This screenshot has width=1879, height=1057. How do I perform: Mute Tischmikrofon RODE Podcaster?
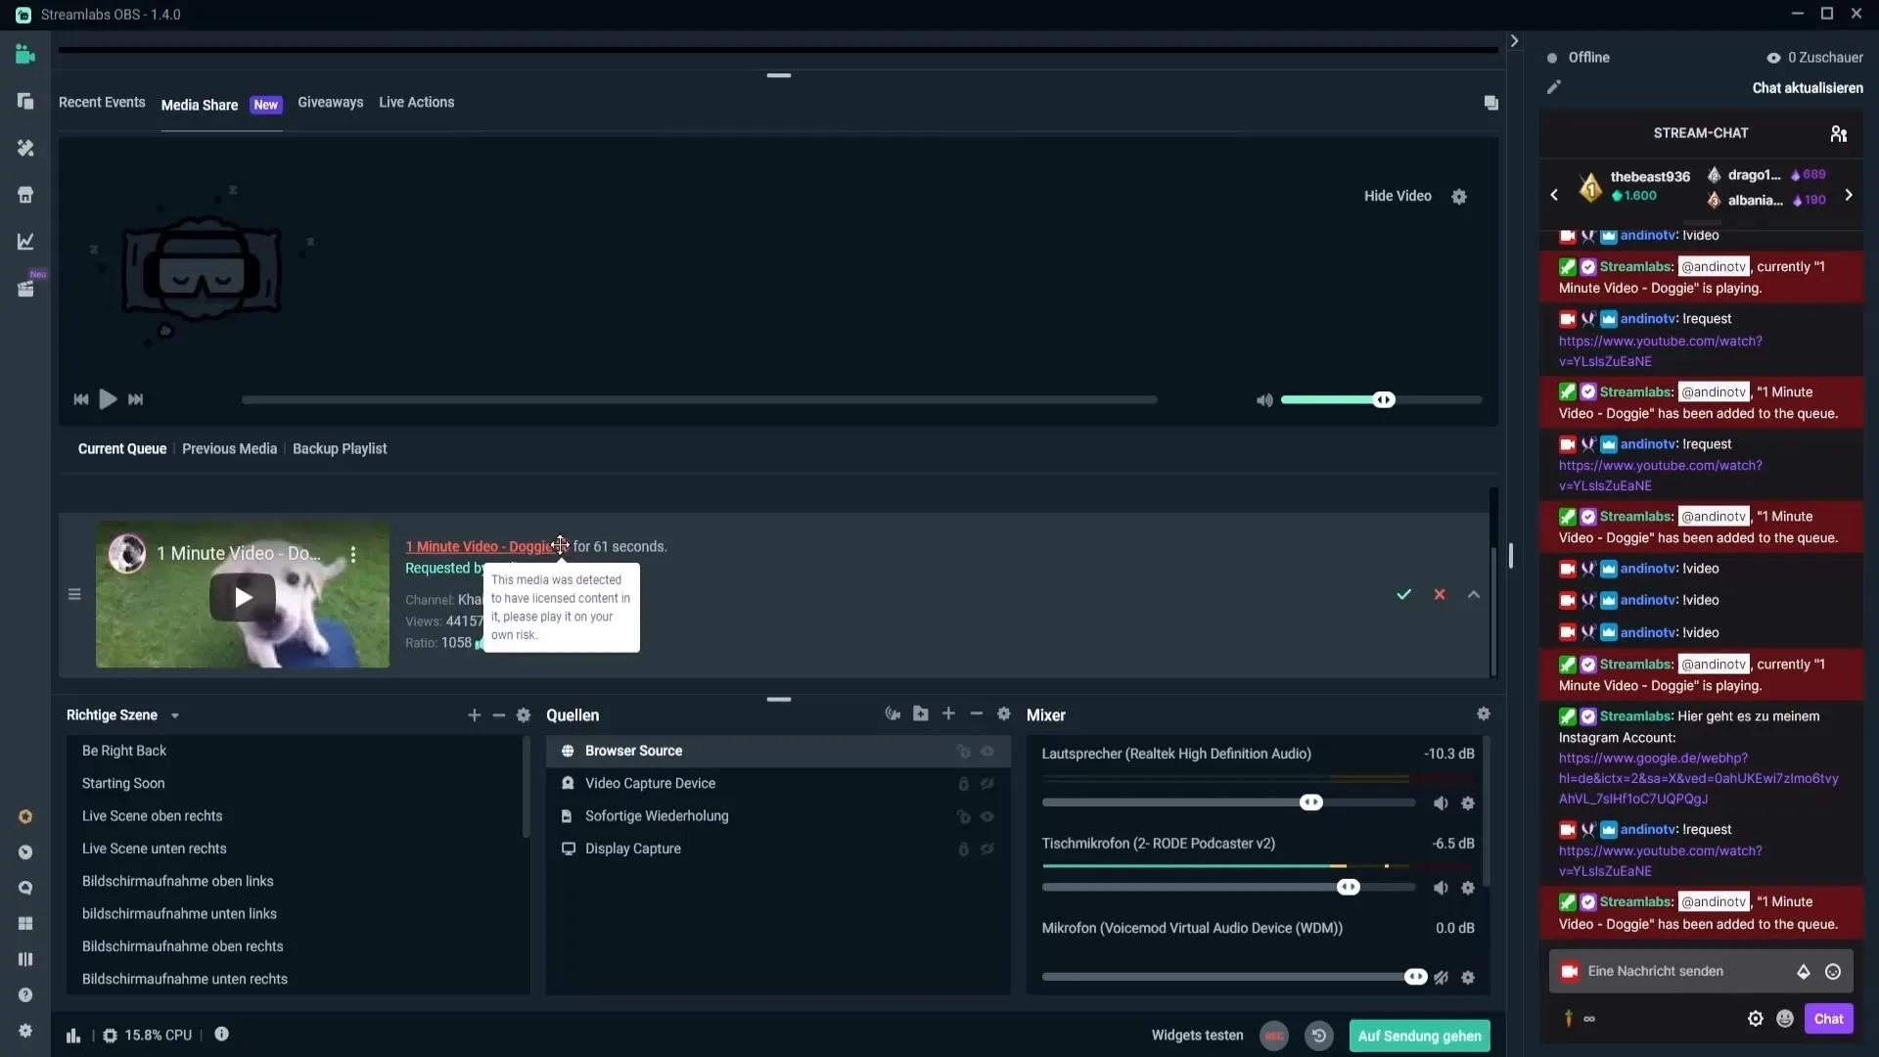(1441, 889)
